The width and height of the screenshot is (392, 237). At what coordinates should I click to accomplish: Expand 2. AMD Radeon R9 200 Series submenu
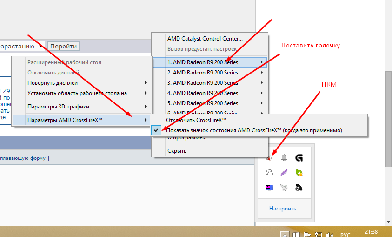pyautogui.click(x=210, y=73)
